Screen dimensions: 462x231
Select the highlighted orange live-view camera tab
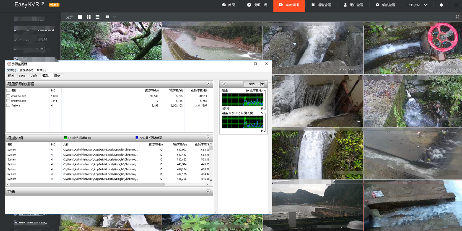289,5
